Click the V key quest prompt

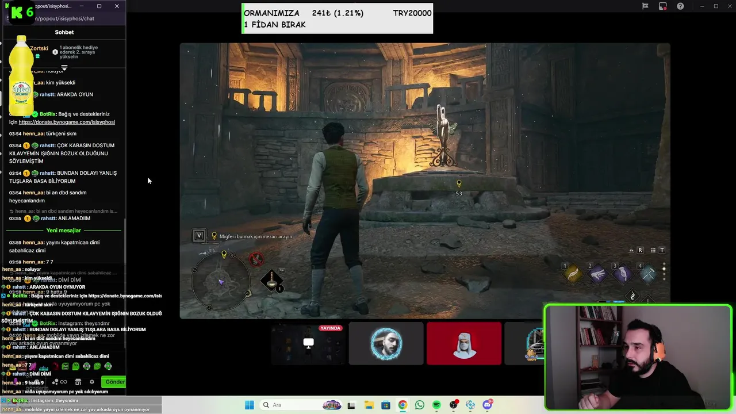click(x=199, y=236)
